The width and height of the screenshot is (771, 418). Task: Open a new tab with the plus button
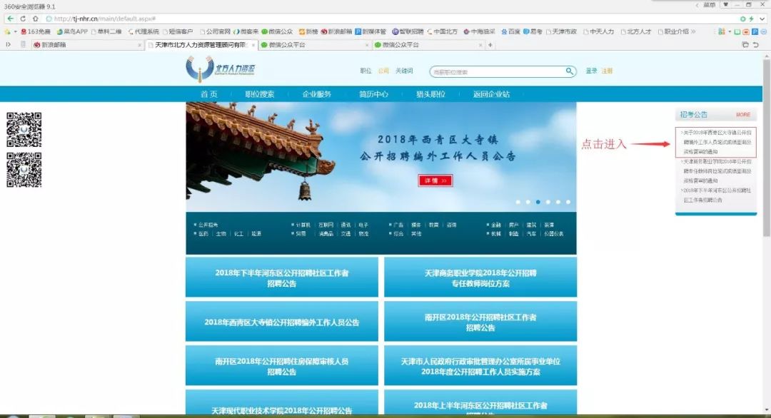click(490, 45)
